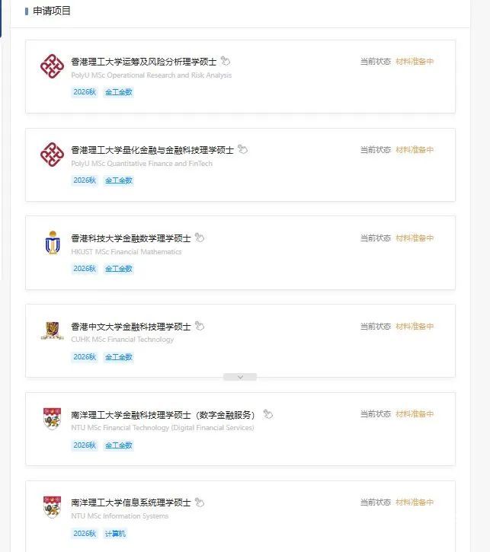Click the PolyU logo beside Operational Research program
The width and height of the screenshot is (490, 552).
pyautogui.click(x=52, y=66)
